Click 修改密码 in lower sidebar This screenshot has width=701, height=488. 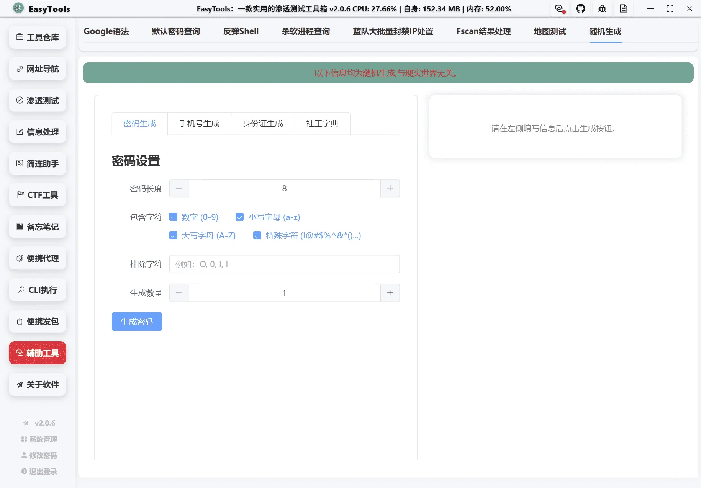coord(39,455)
